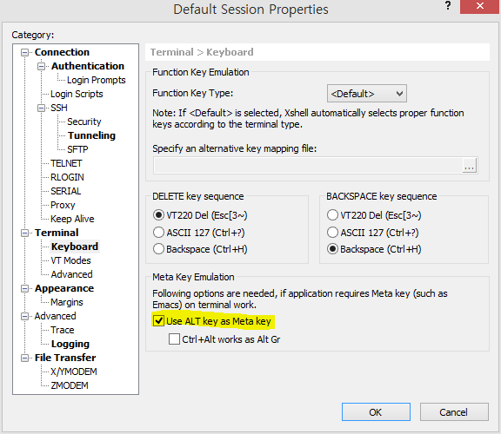Click the alternative key mapping file field
501x434 pixels.
point(308,165)
